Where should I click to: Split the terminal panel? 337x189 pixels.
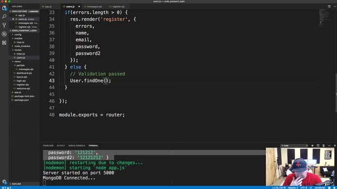(318, 145)
